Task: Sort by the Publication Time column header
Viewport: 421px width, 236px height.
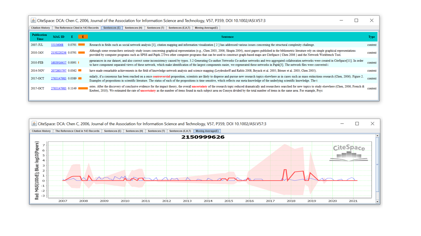Action: point(39,37)
